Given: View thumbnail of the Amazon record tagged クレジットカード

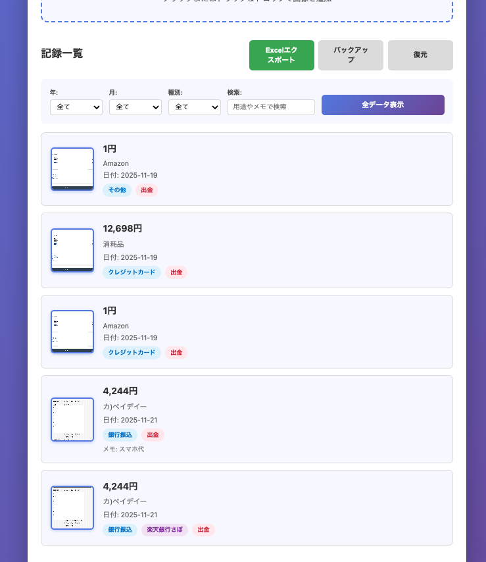Looking at the screenshot, I should coord(72,332).
